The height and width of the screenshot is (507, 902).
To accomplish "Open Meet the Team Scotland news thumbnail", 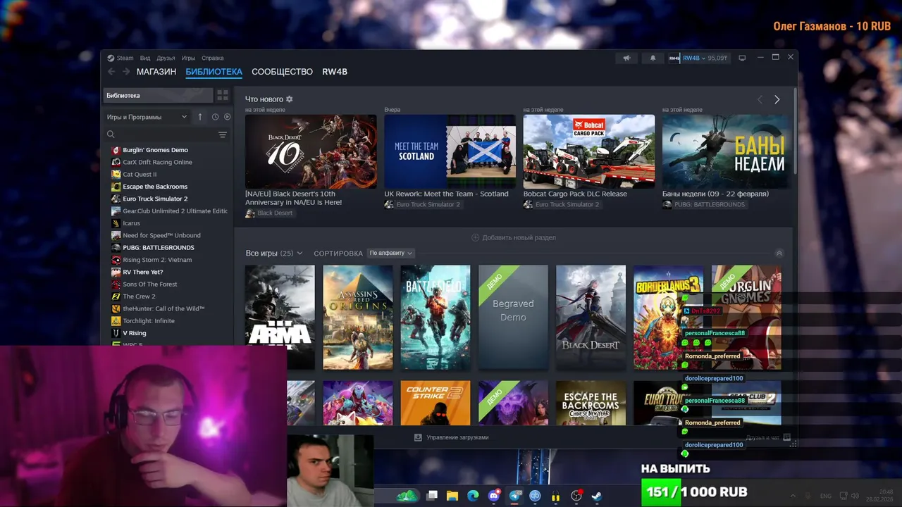I will (450, 151).
